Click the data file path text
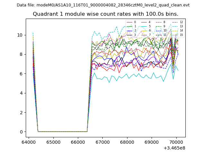 click(103, 5)
